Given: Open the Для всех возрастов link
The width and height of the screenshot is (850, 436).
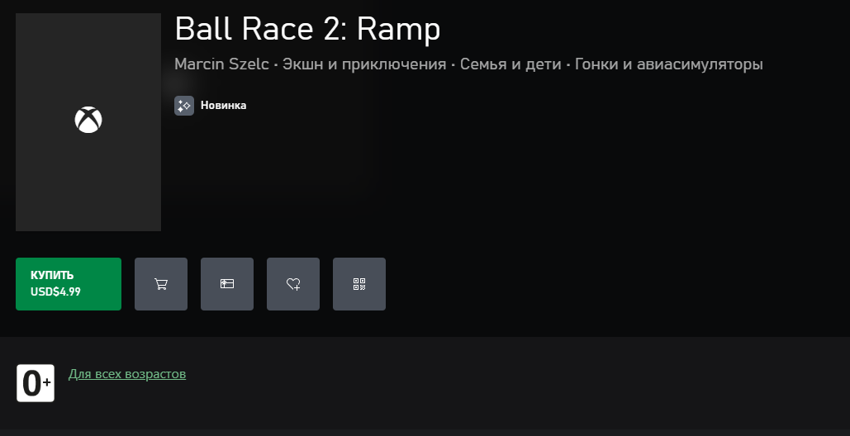Looking at the screenshot, I should coord(127,374).
